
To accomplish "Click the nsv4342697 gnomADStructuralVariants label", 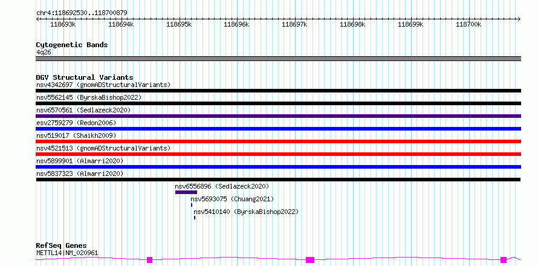I will click(x=103, y=85).
